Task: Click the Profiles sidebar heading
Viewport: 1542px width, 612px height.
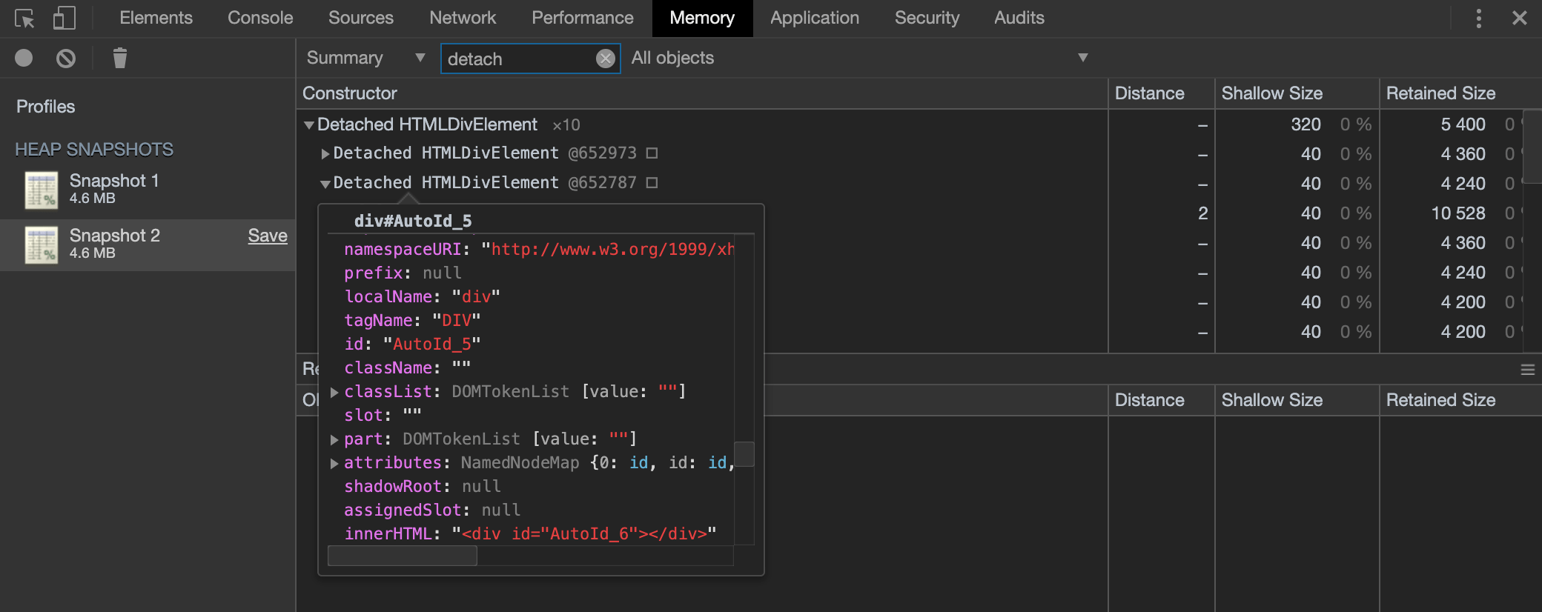Action: pyautogui.click(x=45, y=107)
